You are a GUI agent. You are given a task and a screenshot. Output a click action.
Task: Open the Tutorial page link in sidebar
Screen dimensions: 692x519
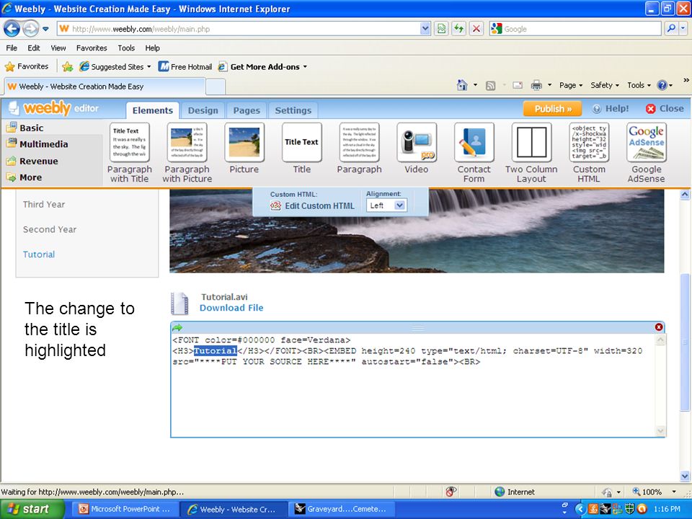point(39,254)
